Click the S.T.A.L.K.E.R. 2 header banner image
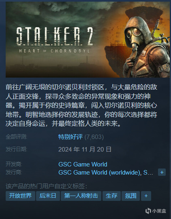Viewport: 171px width, 219px height. click(88, 40)
